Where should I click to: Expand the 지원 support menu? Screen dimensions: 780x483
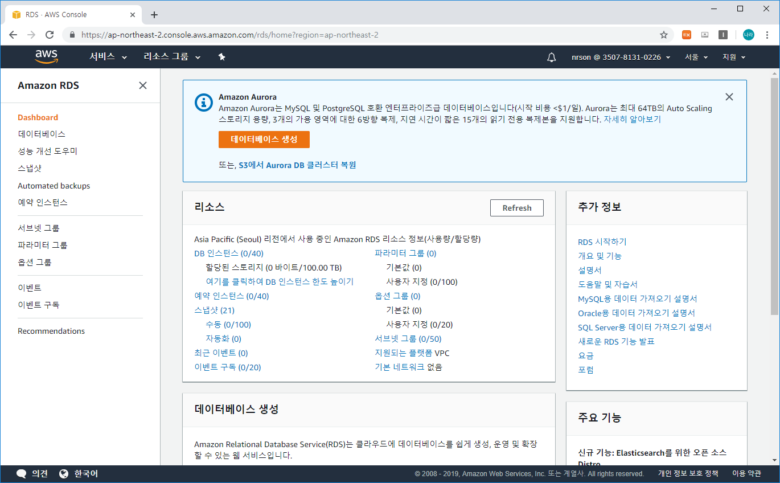tap(734, 57)
